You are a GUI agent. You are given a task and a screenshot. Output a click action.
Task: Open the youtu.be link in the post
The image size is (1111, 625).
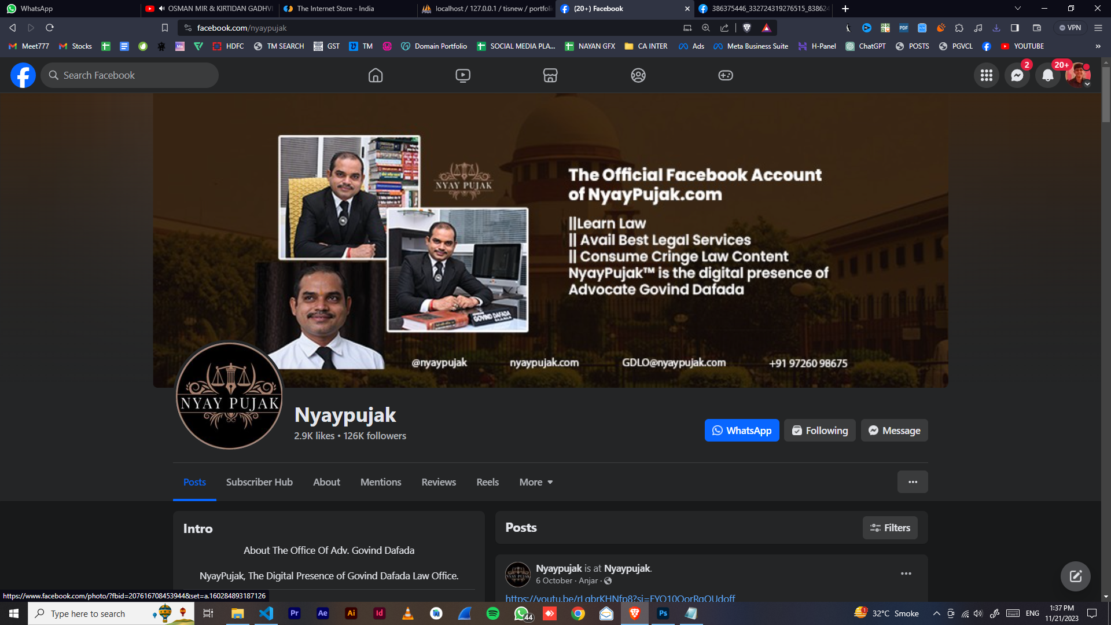pos(620,598)
